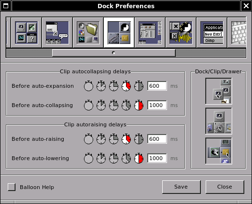Set auto-collapsing delay with the smallest-wedge stopwatch
This screenshot has width=252, height=204.
101,105
